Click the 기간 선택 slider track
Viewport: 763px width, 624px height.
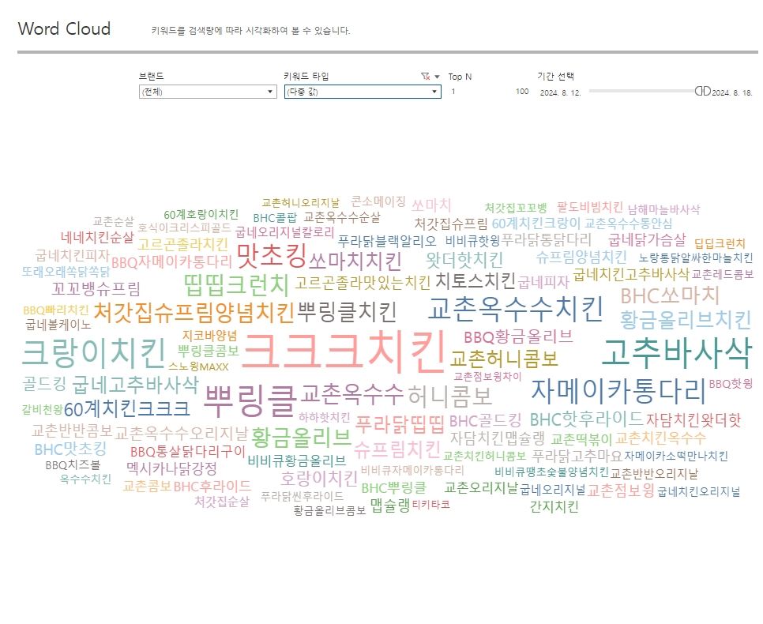coord(642,91)
